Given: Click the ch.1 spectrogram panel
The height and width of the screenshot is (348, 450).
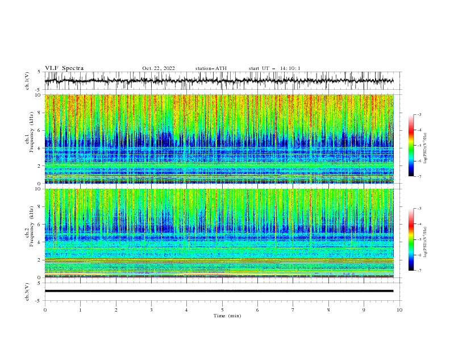Looking at the screenshot, I should pyautogui.click(x=219, y=139).
